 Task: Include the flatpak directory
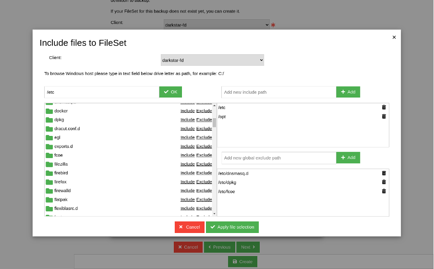[x=187, y=200]
